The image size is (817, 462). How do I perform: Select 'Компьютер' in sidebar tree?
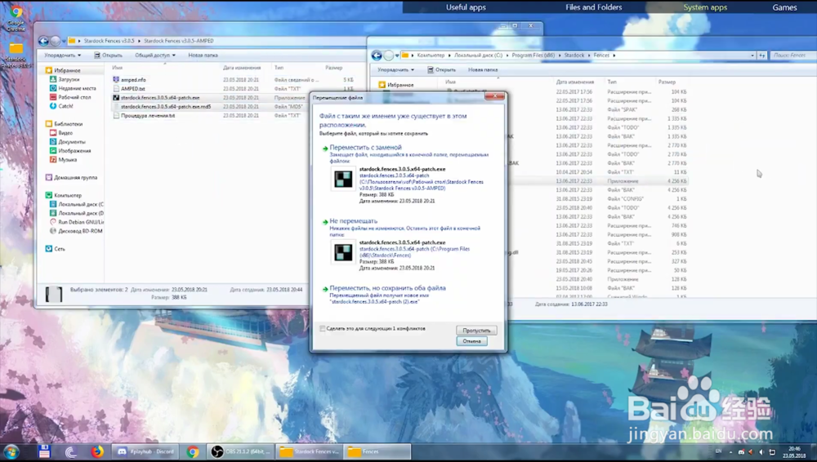[x=67, y=195]
